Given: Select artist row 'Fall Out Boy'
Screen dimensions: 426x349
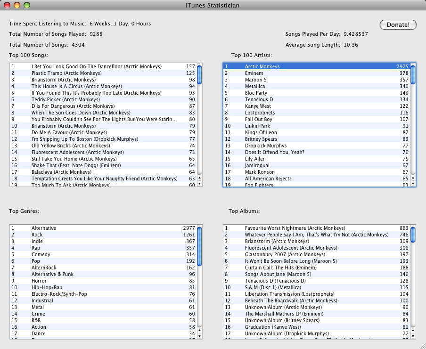Looking at the screenshot, I should tap(317, 119).
